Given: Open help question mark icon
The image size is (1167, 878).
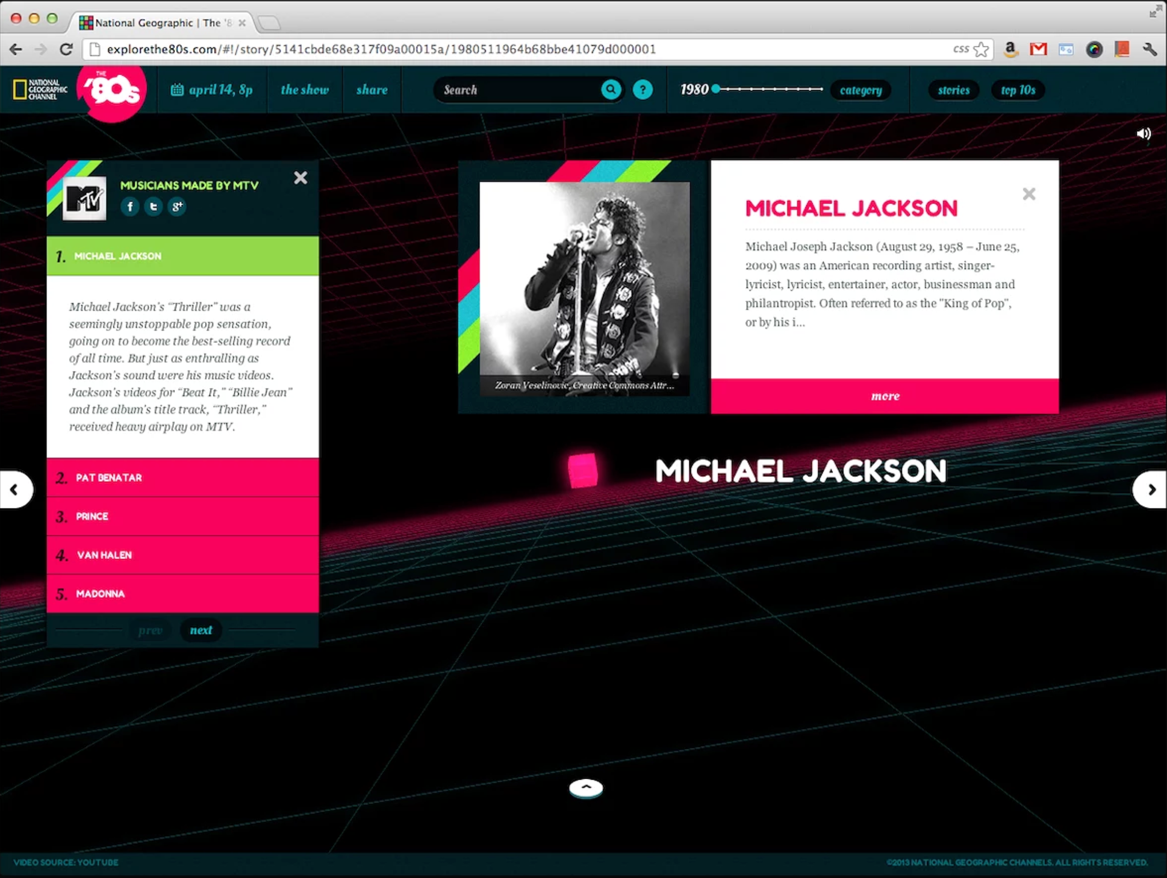Looking at the screenshot, I should (642, 89).
